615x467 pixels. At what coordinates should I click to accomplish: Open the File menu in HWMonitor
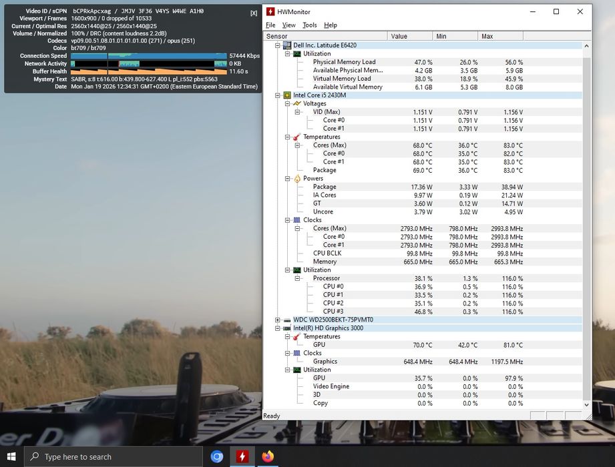pyautogui.click(x=270, y=25)
